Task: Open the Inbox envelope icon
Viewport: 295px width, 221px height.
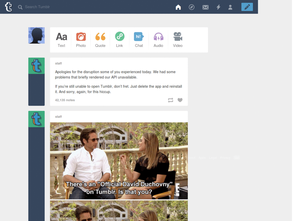Action: (x=205, y=7)
